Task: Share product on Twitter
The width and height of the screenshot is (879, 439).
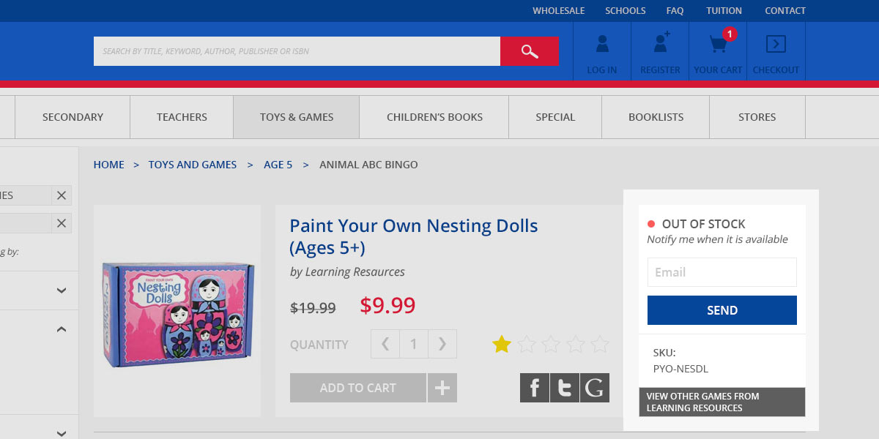Action: click(x=564, y=388)
